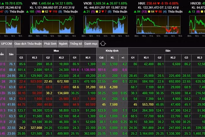Click the Sàn column header
Screen dimensions: 205x137
(x=11, y=54)
